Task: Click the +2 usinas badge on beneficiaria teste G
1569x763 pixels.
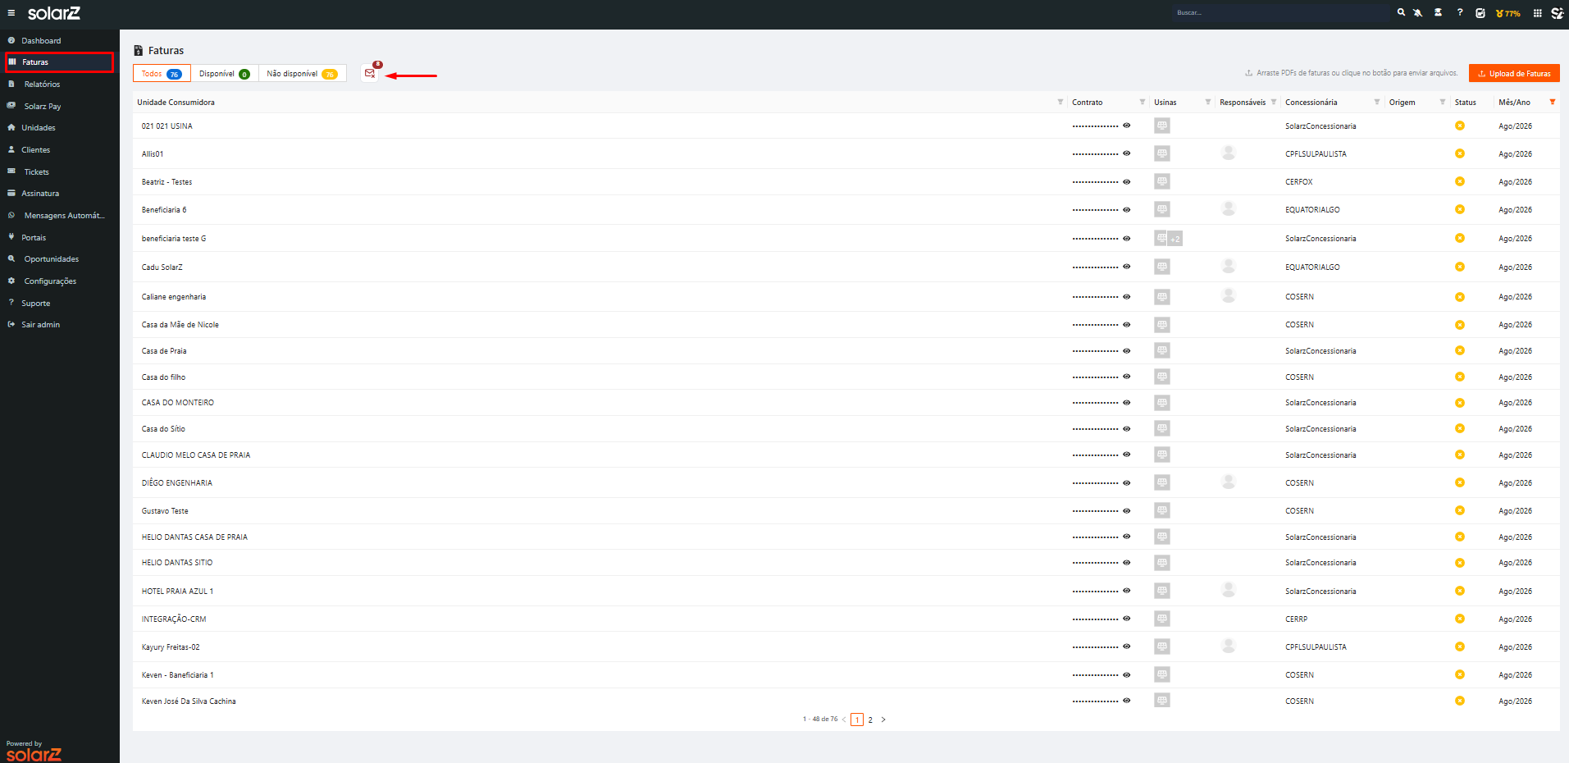Action: (x=1175, y=239)
